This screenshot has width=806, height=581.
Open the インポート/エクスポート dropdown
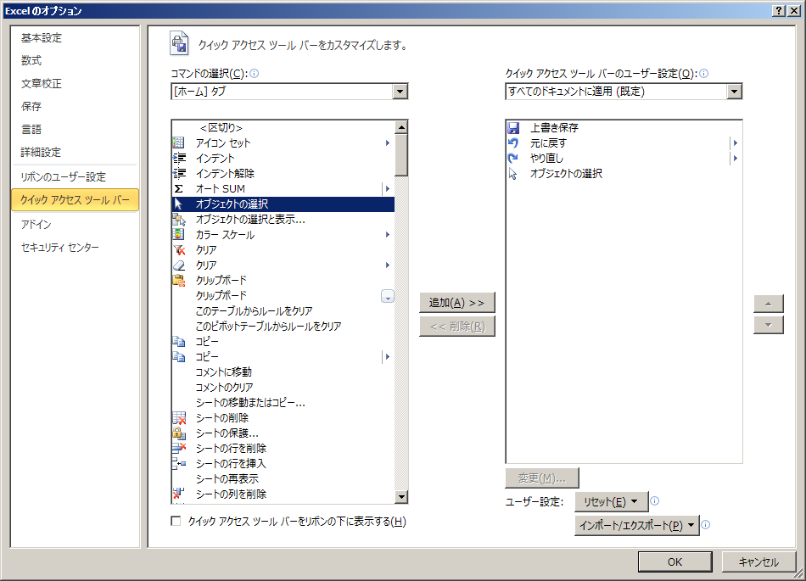[637, 526]
